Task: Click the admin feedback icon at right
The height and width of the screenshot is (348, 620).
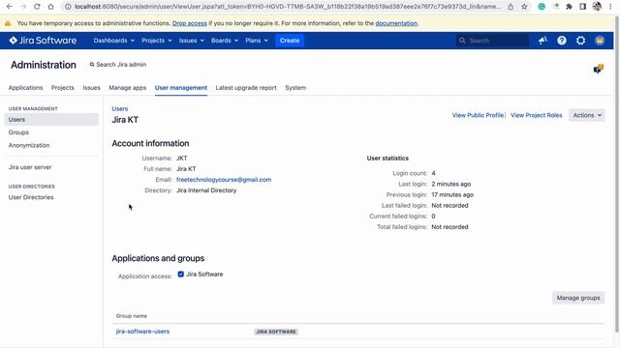Action: tap(599, 69)
